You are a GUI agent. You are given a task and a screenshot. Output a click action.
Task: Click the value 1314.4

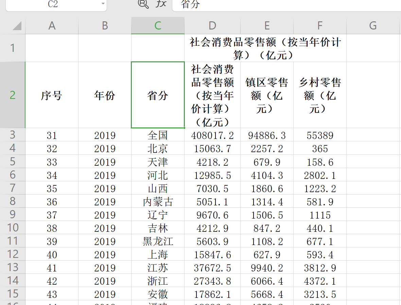pos(267,201)
